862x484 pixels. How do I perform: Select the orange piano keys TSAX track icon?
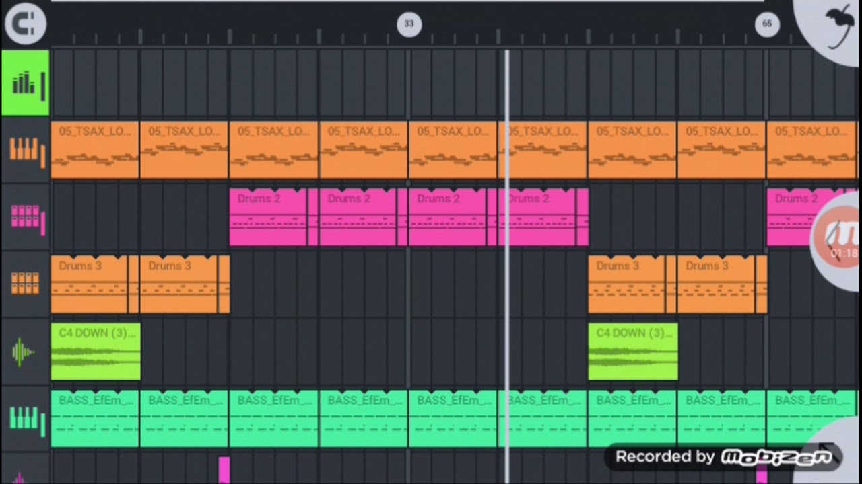point(25,150)
